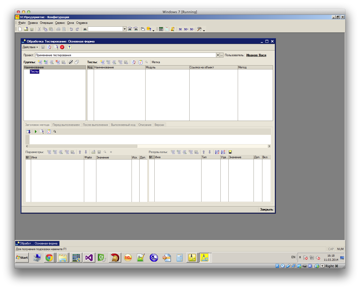The image size is (360, 289).
Task: Click horizontal scrollbar right arrow in code editor
Action: click(x=269, y=146)
